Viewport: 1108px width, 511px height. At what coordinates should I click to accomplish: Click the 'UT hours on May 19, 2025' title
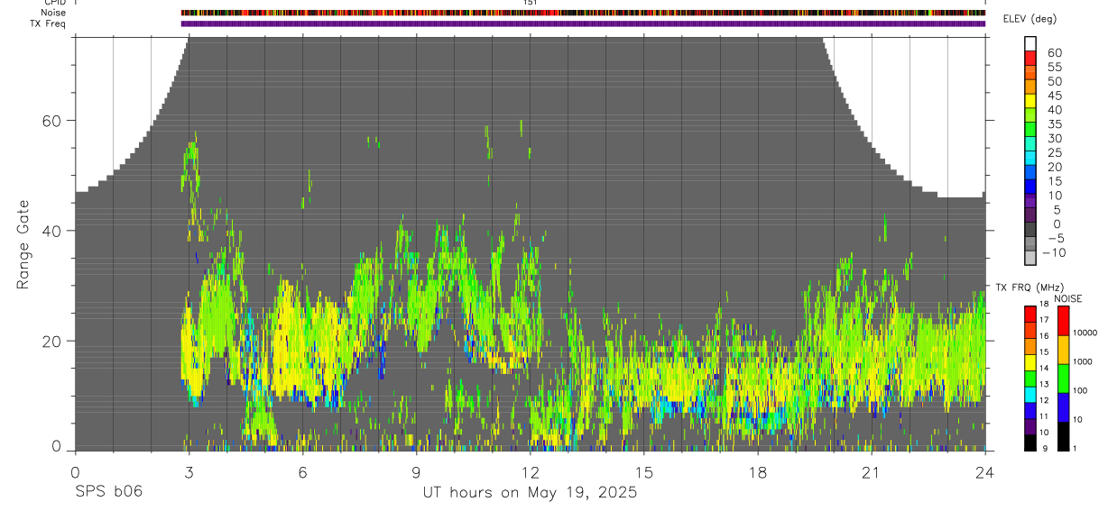click(x=530, y=493)
